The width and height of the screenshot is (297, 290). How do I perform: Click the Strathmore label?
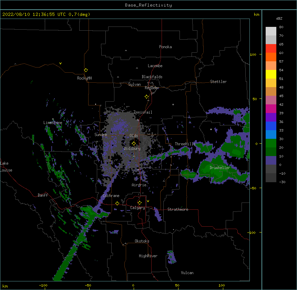point(178,209)
